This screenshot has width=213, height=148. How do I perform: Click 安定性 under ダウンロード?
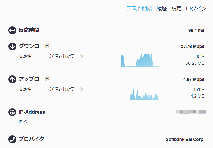pos(25,56)
